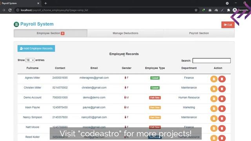Click Human Resource in Demo Account row
This screenshot has height=141, width=251.
click(189, 98)
